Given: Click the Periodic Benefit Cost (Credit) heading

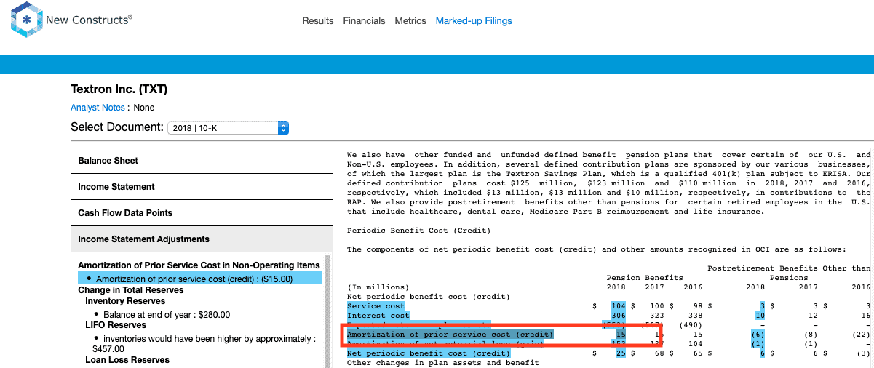Looking at the screenshot, I should pyautogui.click(x=419, y=231).
